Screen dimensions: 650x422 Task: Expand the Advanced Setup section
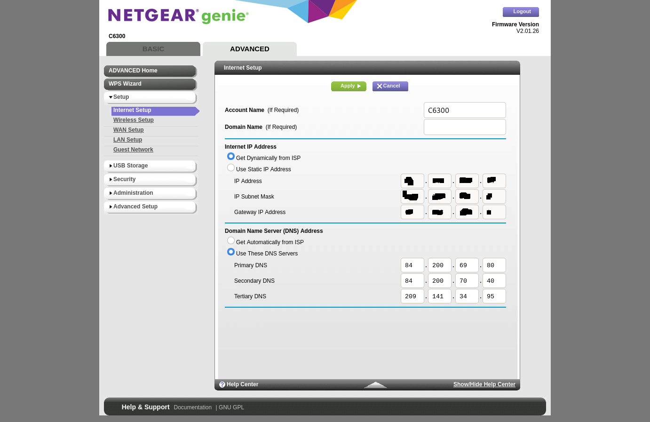tap(150, 207)
